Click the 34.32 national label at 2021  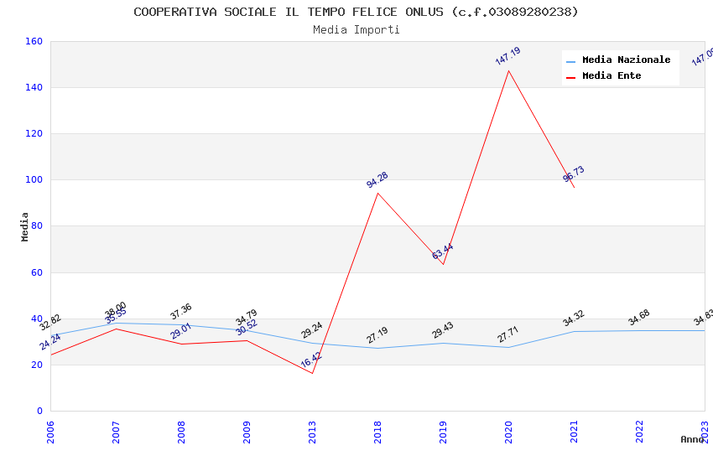pyautogui.click(x=574, y=319)
